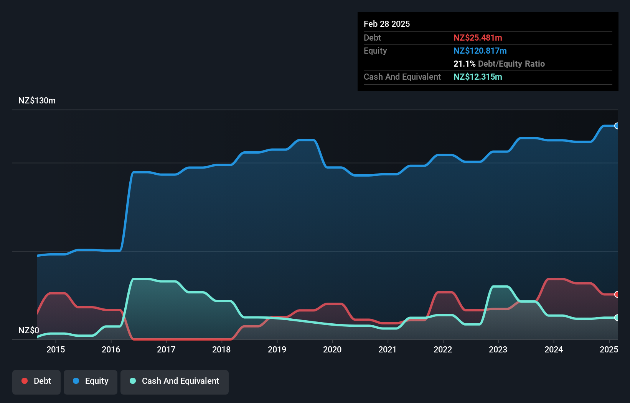Screen dimensions: 630x403
Task: Click the 2025 x-axis label
Action: click(x=609, y=349)
